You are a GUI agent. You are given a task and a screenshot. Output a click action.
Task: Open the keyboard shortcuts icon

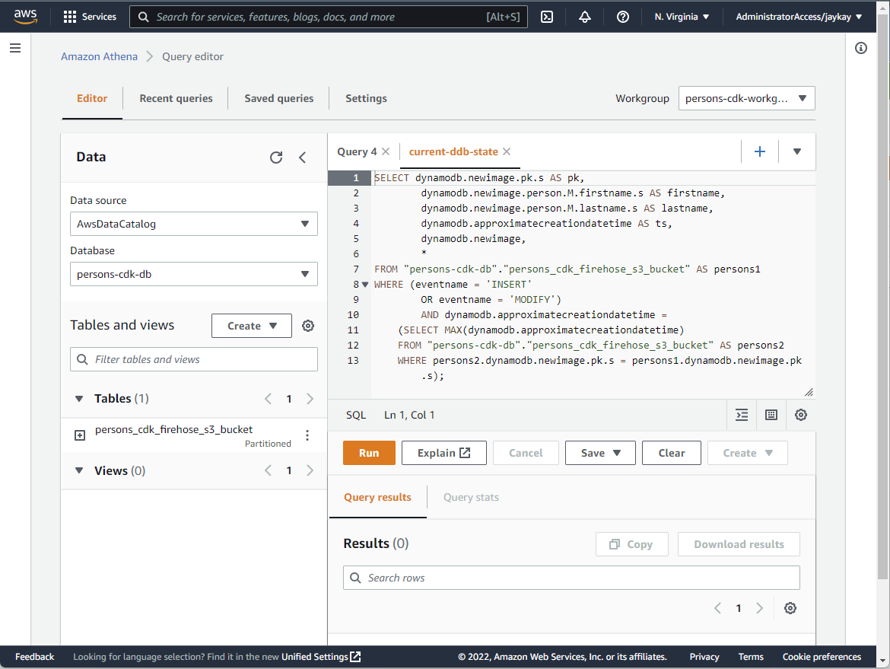pyautogui.click(x=771, y=415)
